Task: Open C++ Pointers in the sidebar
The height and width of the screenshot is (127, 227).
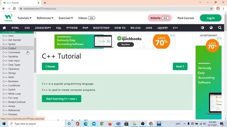Action: 17,114
